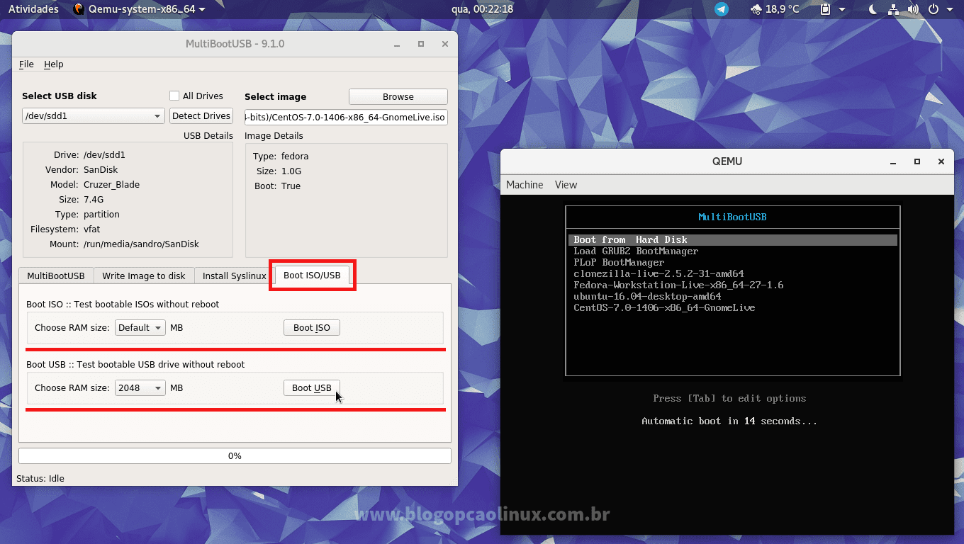Click the image Boot value True
This screenshot has height=544, width=964.
(x=291, y=186)
